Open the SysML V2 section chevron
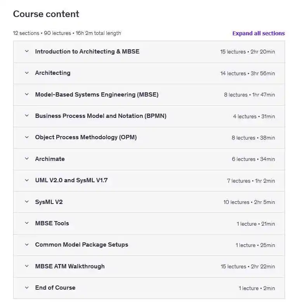The width and height of the screenshot is (290, 304). coord(27,202)
